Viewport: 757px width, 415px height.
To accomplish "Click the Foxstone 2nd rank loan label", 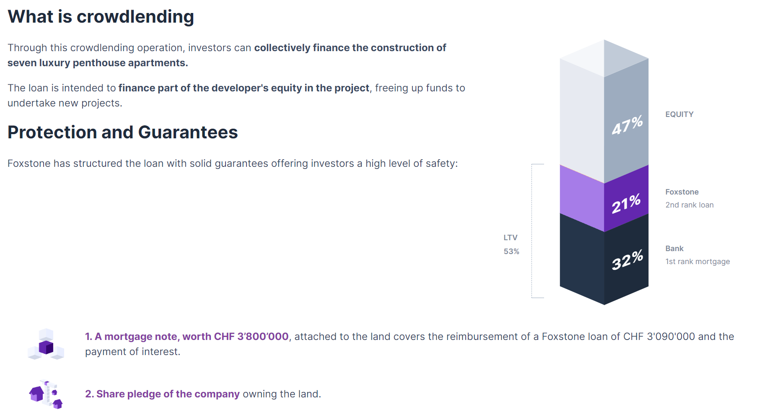I will 690,198.
